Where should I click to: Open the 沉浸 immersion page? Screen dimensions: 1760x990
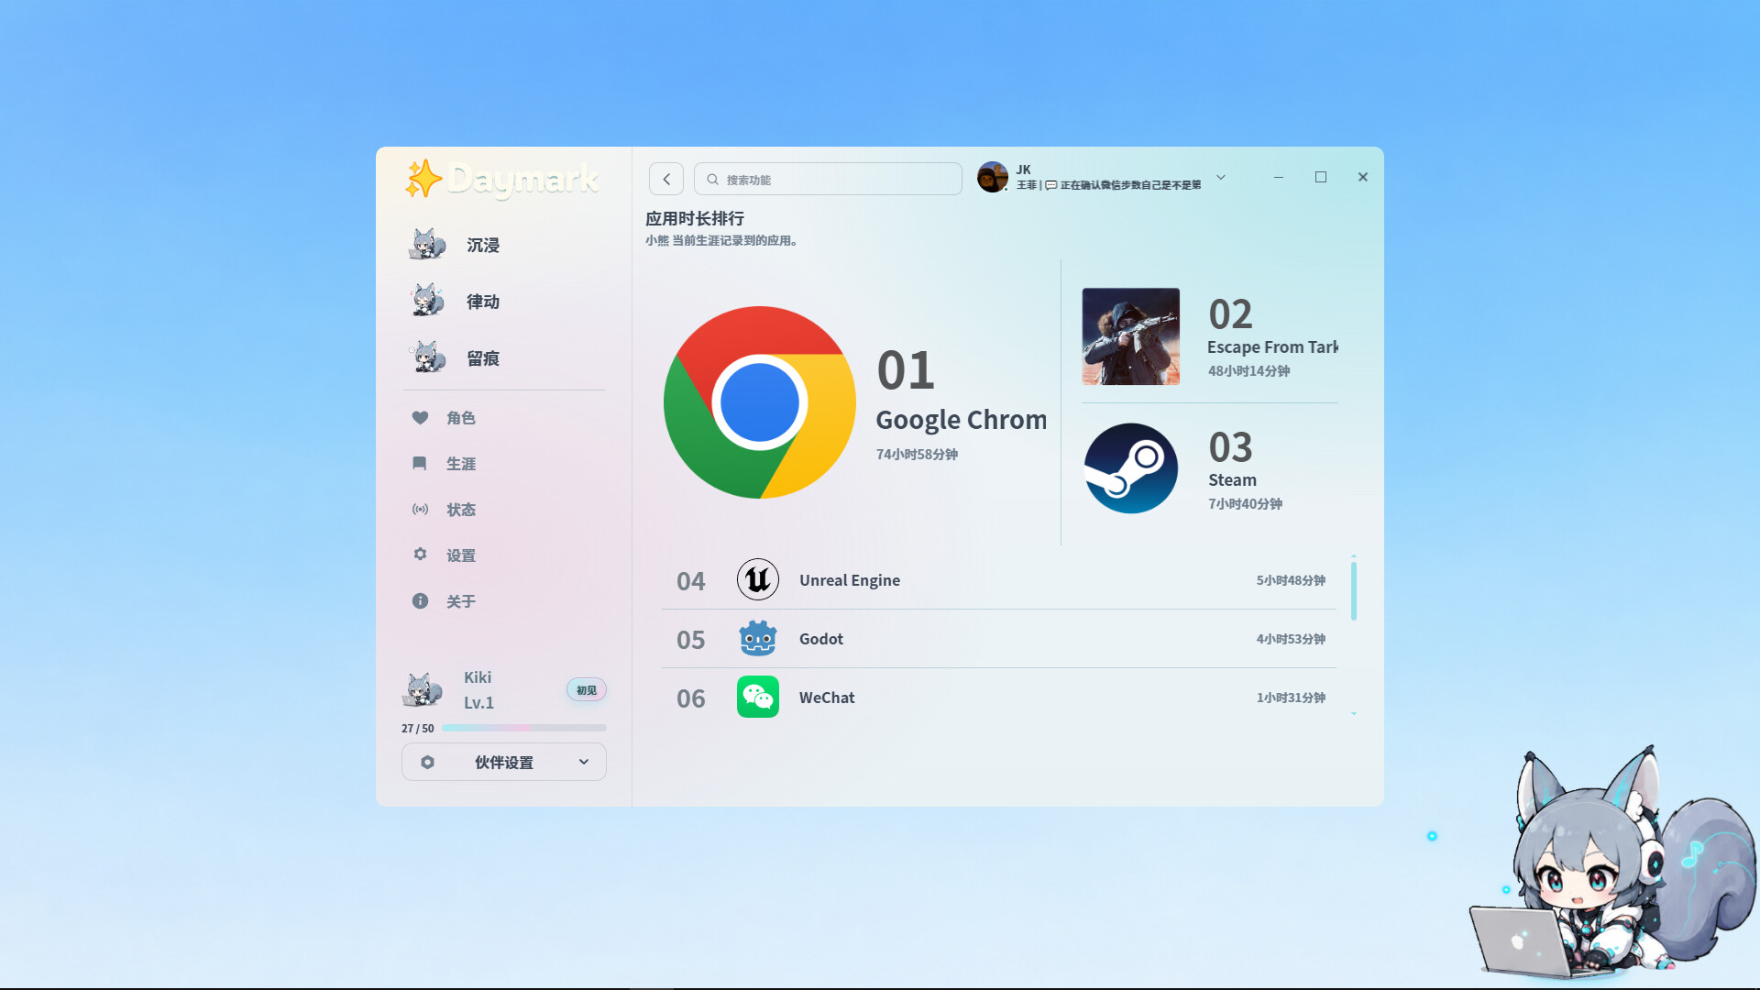483,246
